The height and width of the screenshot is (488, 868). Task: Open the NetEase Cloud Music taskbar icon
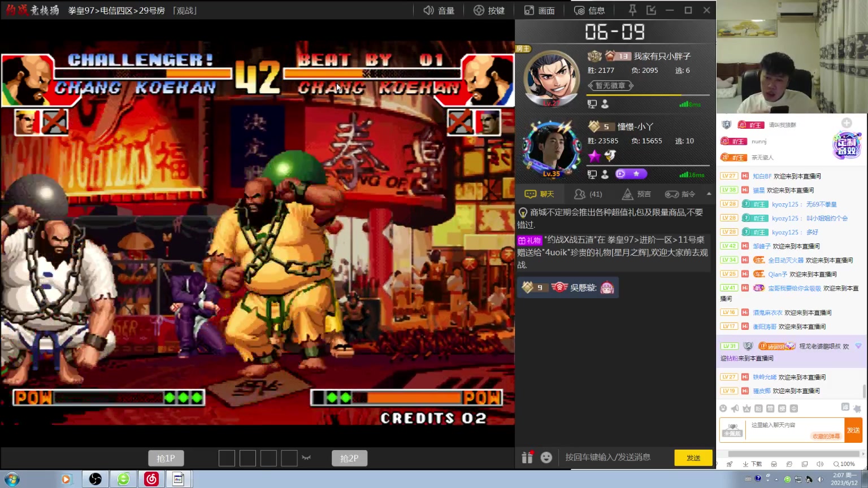click(x=151, y=480)
